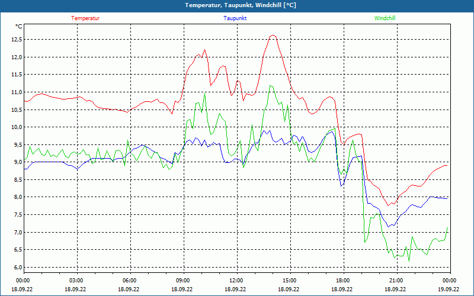Click the 7,0 y-axis value

(18, 232)
